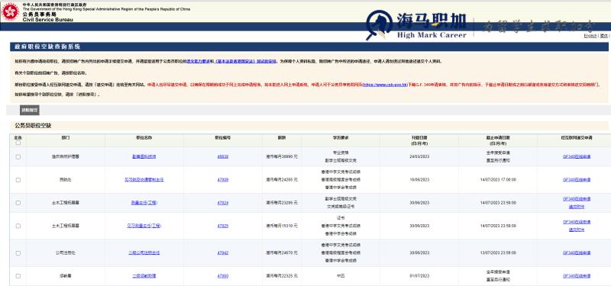Switch to the 繁体 traditional Chinese version

603,36
